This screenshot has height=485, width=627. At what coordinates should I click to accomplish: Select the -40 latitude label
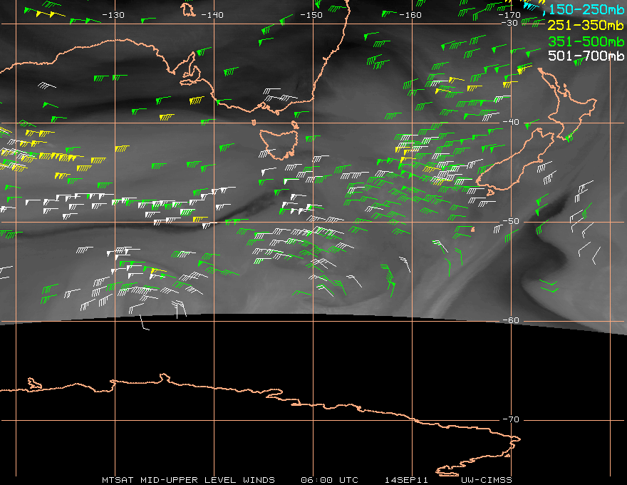click(x=510, y=122)
